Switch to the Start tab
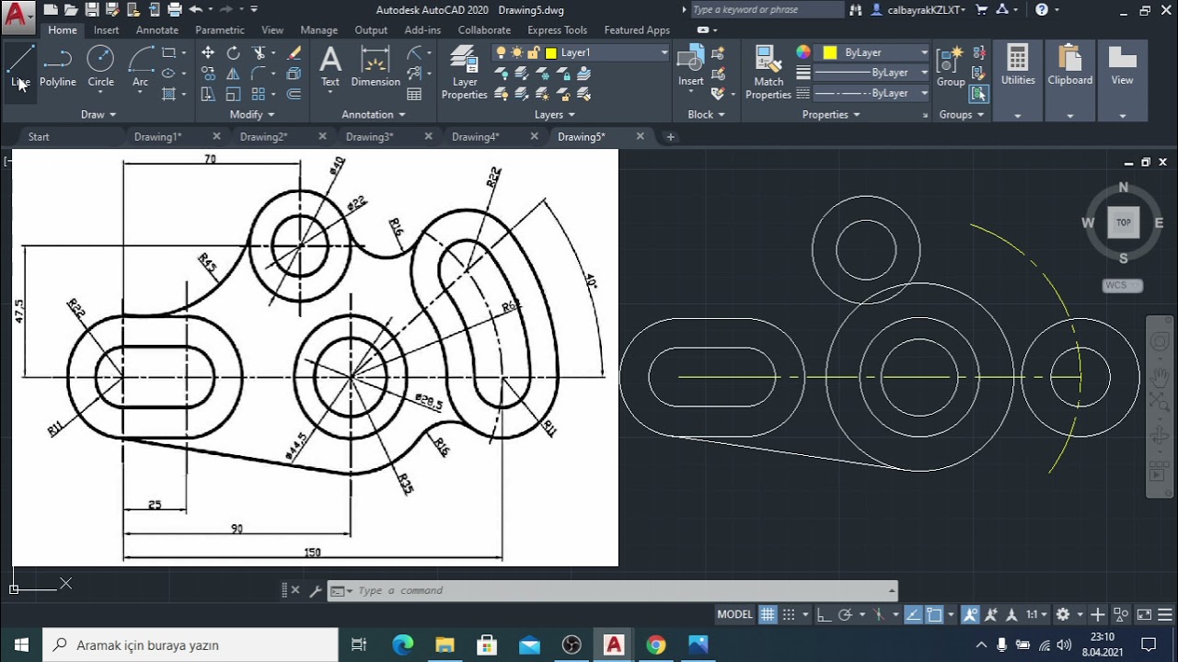This screenshot has width=1178, height=662. pyautogui.click(x=39, y=137)
